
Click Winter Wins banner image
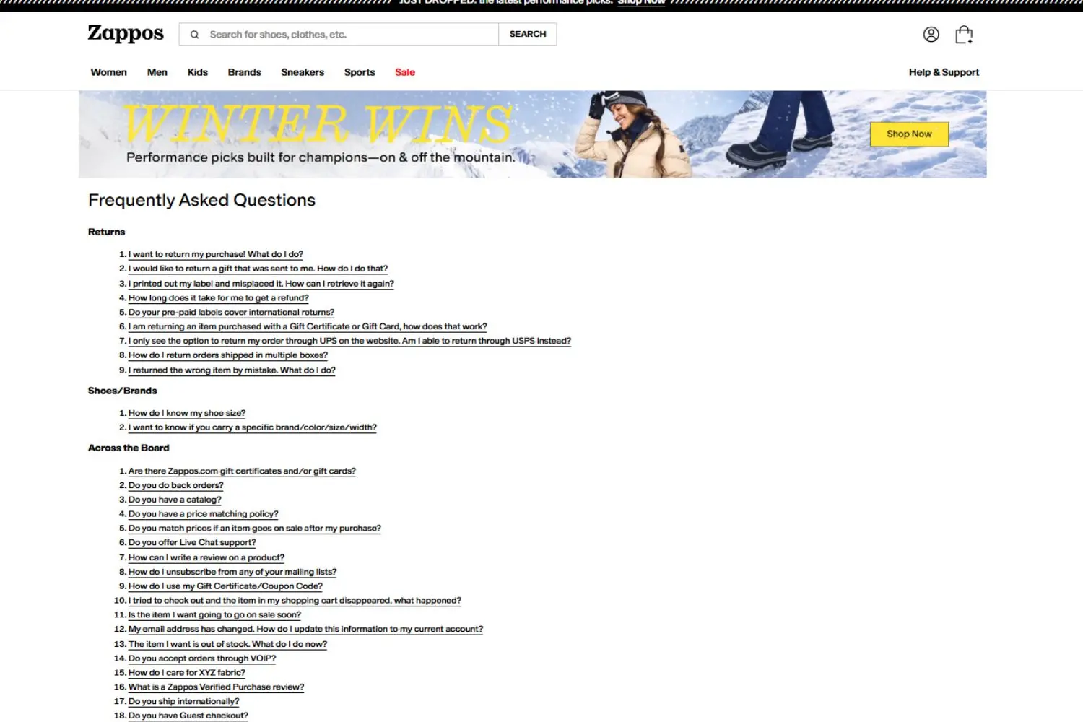[x=532, y=134]
